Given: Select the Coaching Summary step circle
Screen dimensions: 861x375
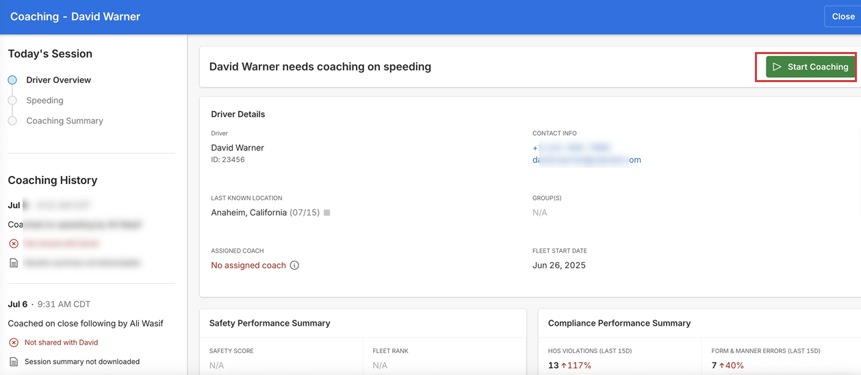Looking at the screenshot, I should click(x=12, y=121).
